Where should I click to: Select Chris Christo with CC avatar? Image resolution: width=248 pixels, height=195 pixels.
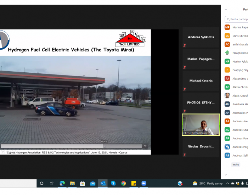point(236,36)
